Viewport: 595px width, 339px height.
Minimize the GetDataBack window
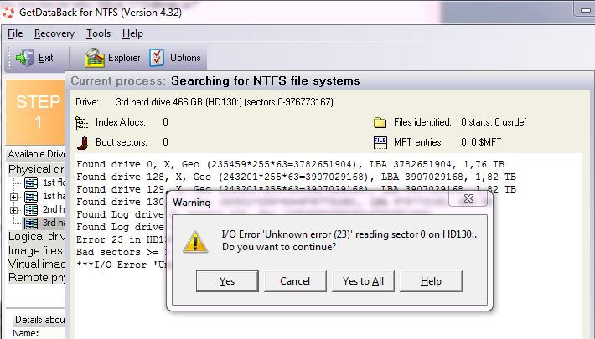click(x=585, y=11)
